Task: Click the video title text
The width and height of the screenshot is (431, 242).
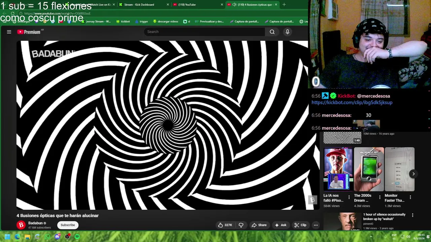Action: coord(58,215)
